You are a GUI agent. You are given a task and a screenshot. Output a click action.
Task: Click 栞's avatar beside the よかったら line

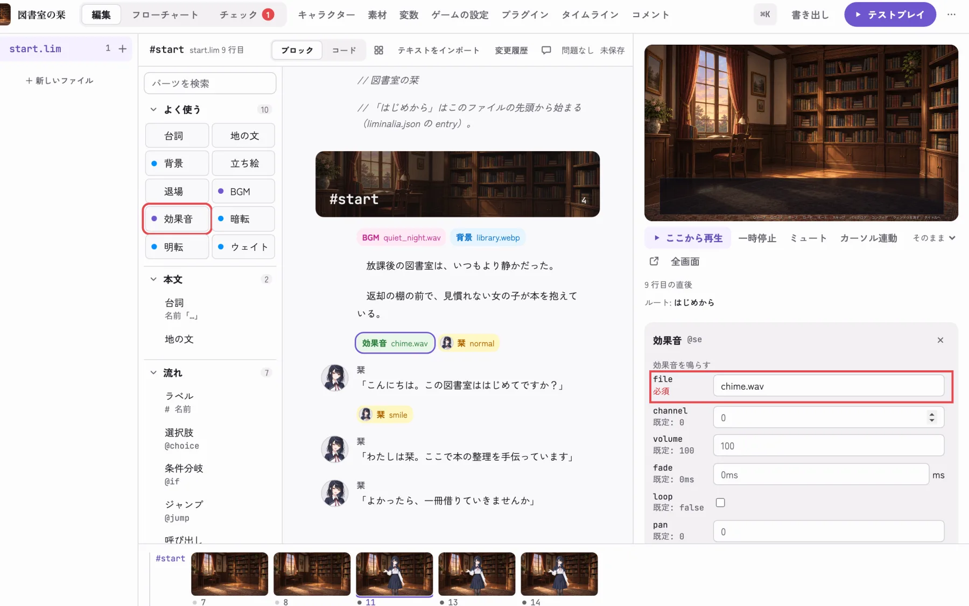tap(335, 493)
